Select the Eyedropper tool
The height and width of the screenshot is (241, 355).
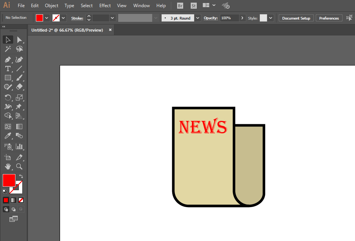(8, 136)
